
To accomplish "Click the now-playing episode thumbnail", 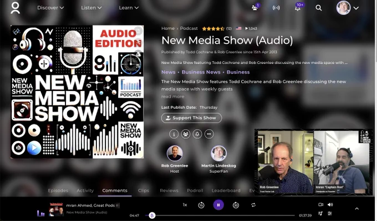I will tap(56, 209).
